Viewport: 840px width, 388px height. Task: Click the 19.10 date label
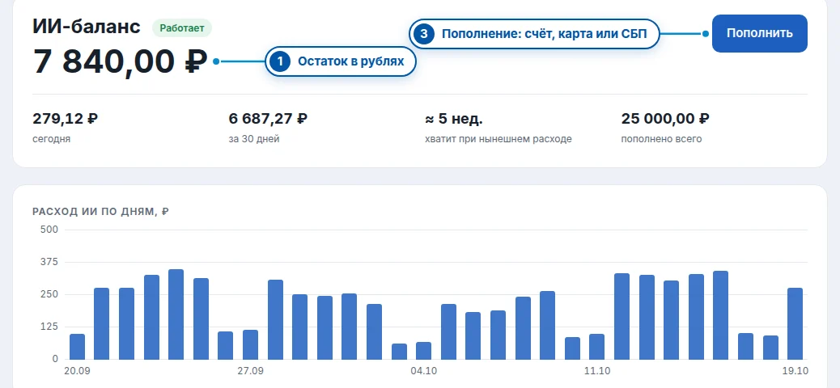click(795, 371)
